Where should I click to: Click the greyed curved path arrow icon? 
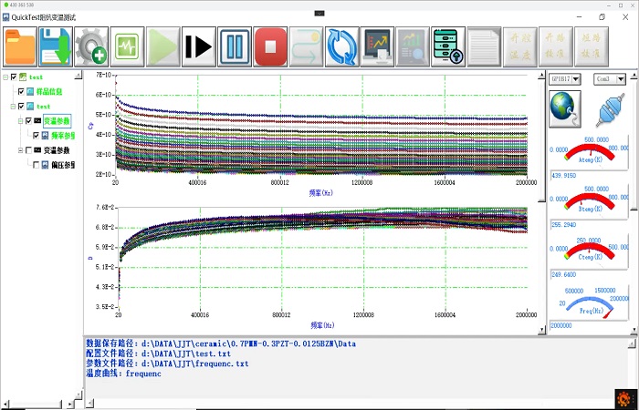pos(307,46)
